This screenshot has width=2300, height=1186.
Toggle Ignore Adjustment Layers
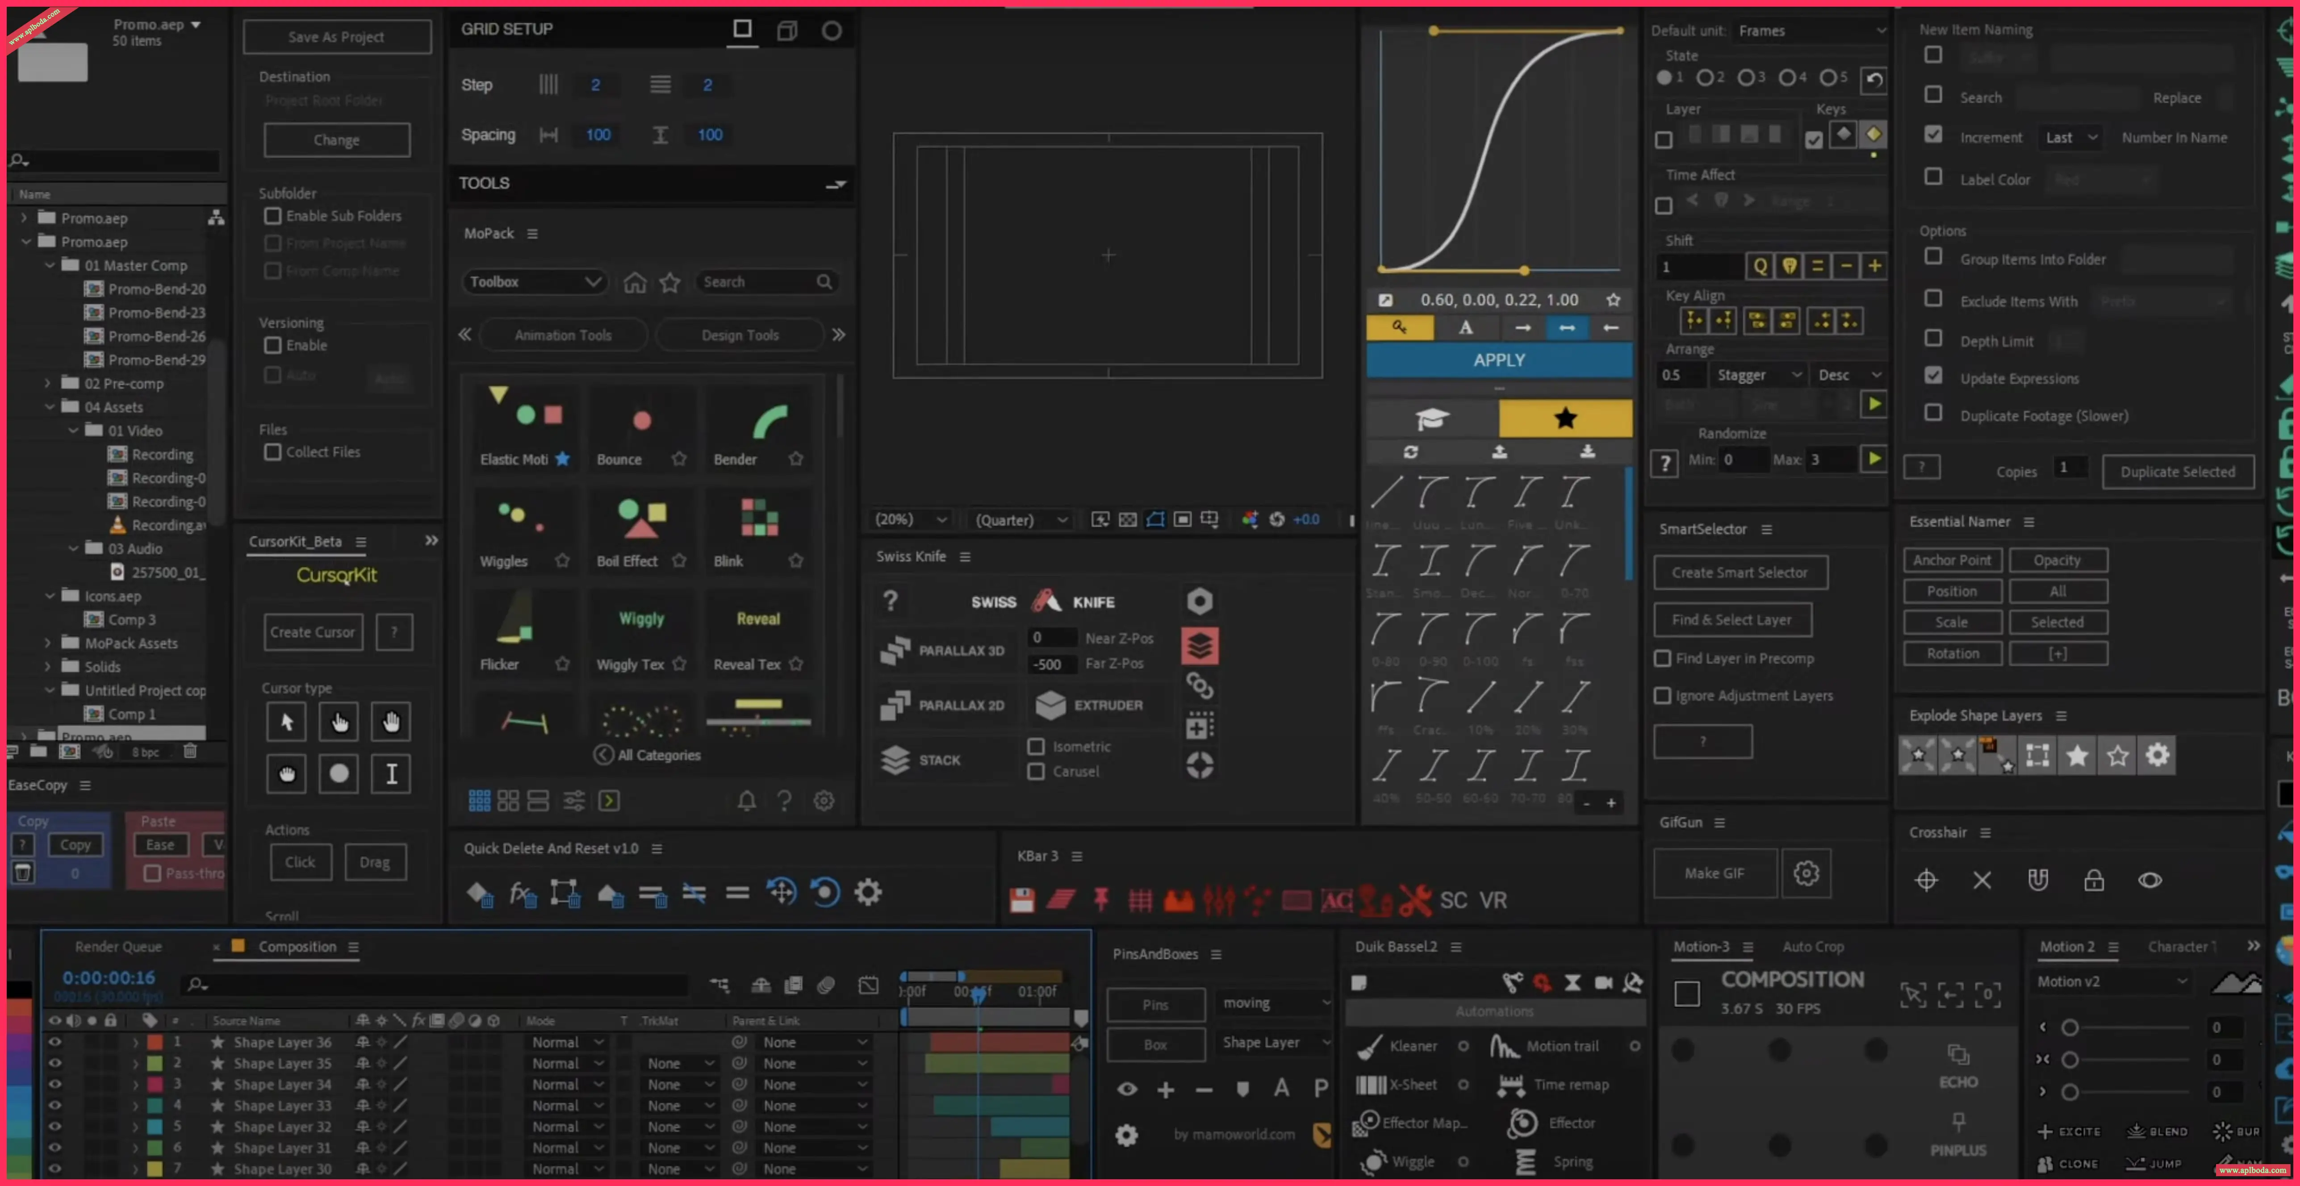[1663, 696]
